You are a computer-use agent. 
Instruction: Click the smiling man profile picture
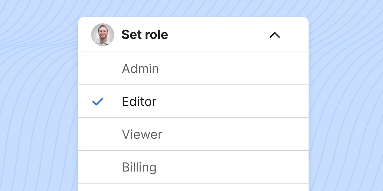[x=102, y=35]
